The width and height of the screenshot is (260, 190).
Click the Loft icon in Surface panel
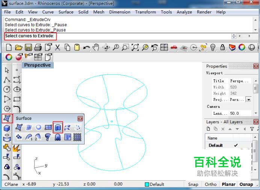point(67,127)
